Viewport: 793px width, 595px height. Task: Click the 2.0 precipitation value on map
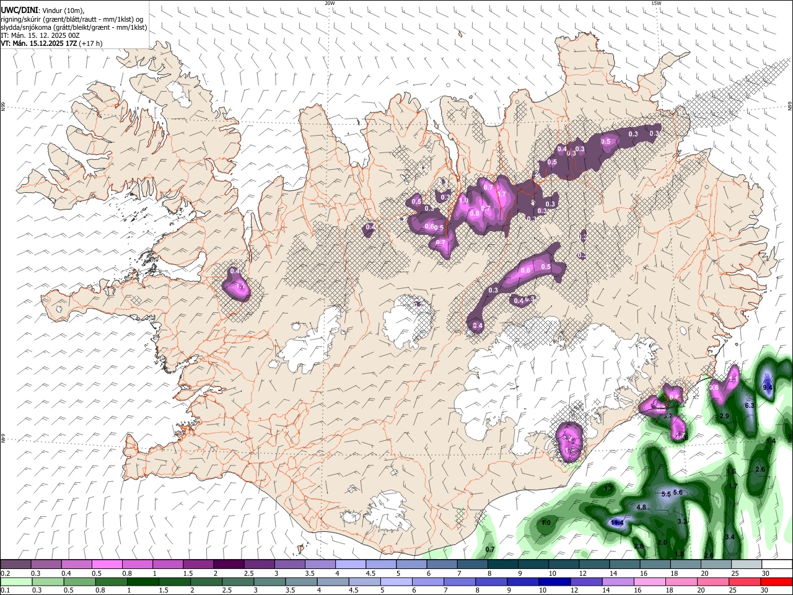662,542
